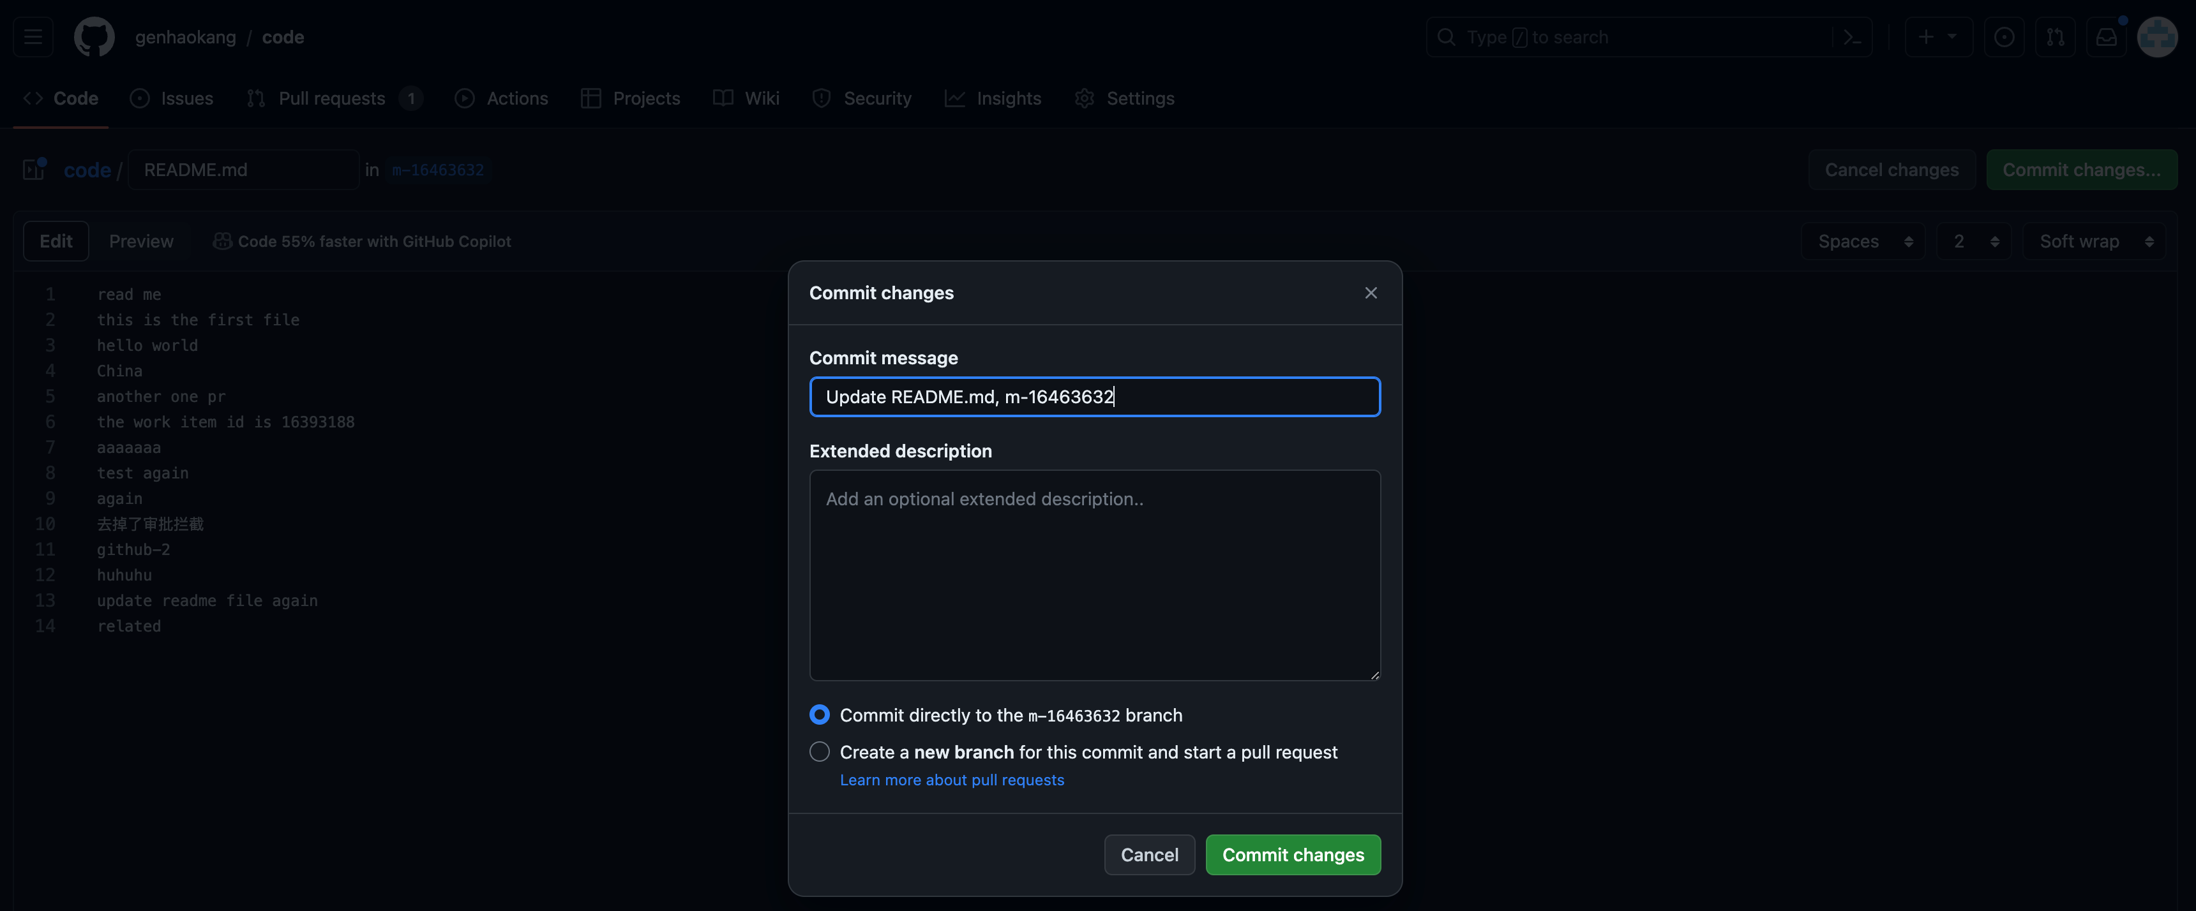Click the plus create-new icon
The image size is (2196, 911).
tap(1926, 36)
